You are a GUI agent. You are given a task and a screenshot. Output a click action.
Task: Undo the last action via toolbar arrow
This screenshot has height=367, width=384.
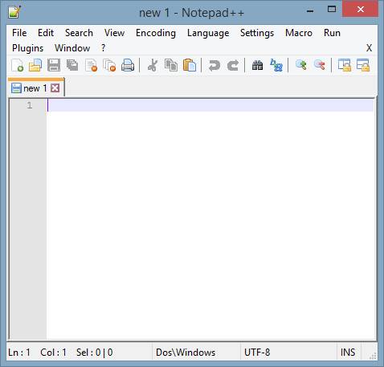[x=214, y=65]
